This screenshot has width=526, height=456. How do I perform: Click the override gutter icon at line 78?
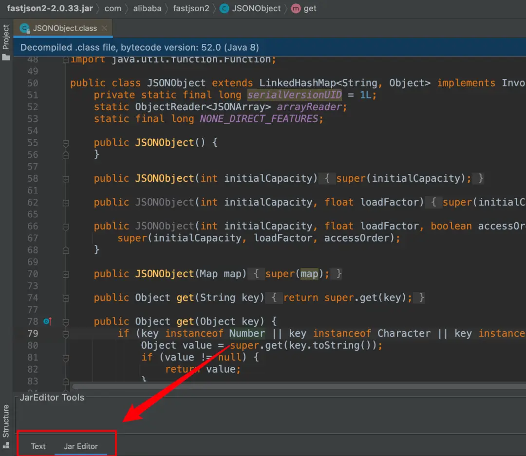point(47,322)
